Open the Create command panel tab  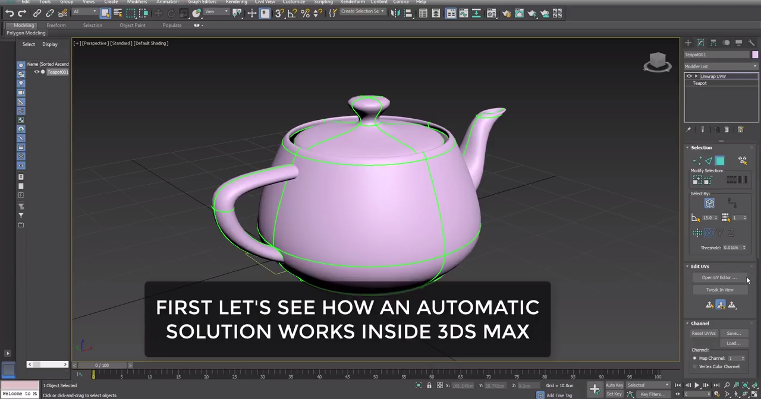(x=688, y=43)
